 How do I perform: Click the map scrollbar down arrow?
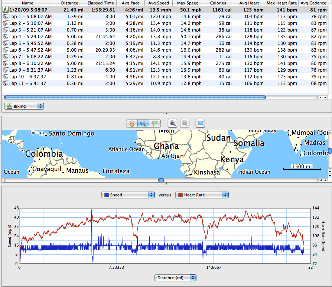coord(330,176)
